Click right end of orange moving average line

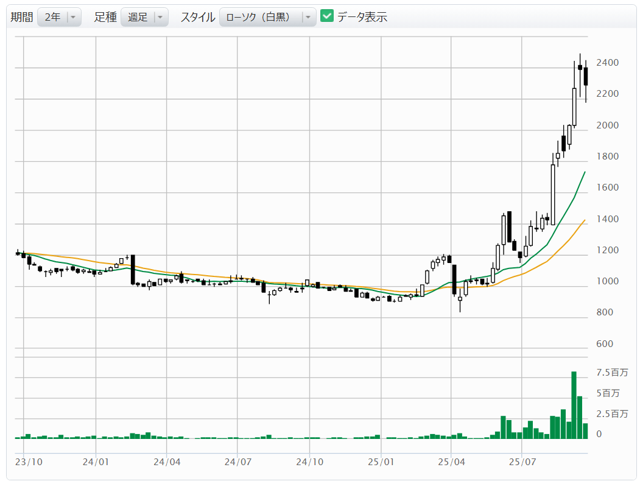[x=585, y=220]
